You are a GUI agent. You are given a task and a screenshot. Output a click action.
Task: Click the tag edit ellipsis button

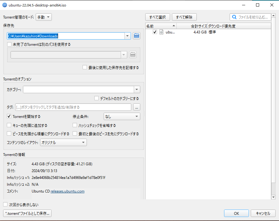137,107
